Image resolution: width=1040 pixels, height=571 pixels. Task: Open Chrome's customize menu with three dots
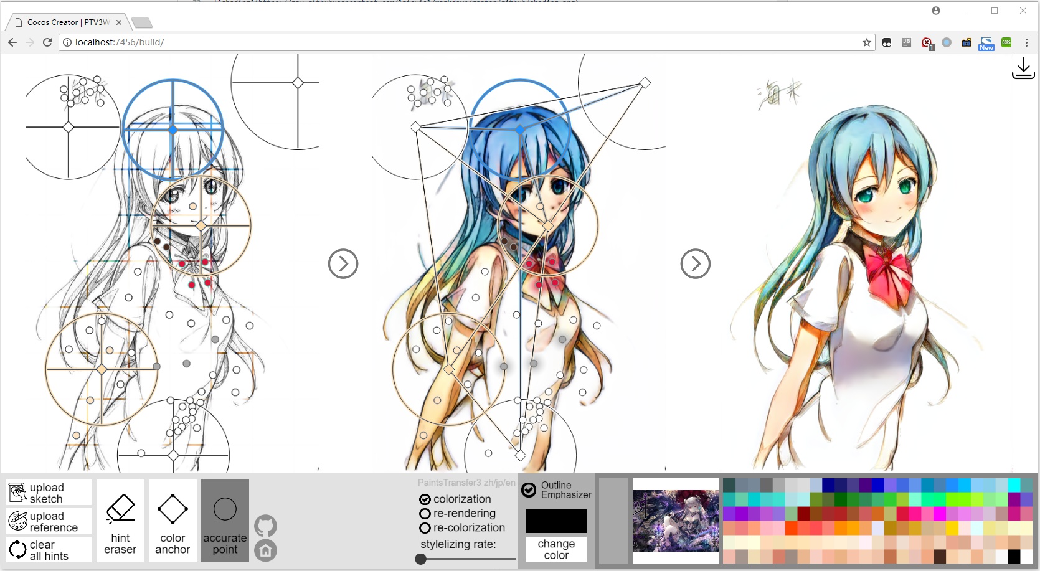[x=1027, y=42]
